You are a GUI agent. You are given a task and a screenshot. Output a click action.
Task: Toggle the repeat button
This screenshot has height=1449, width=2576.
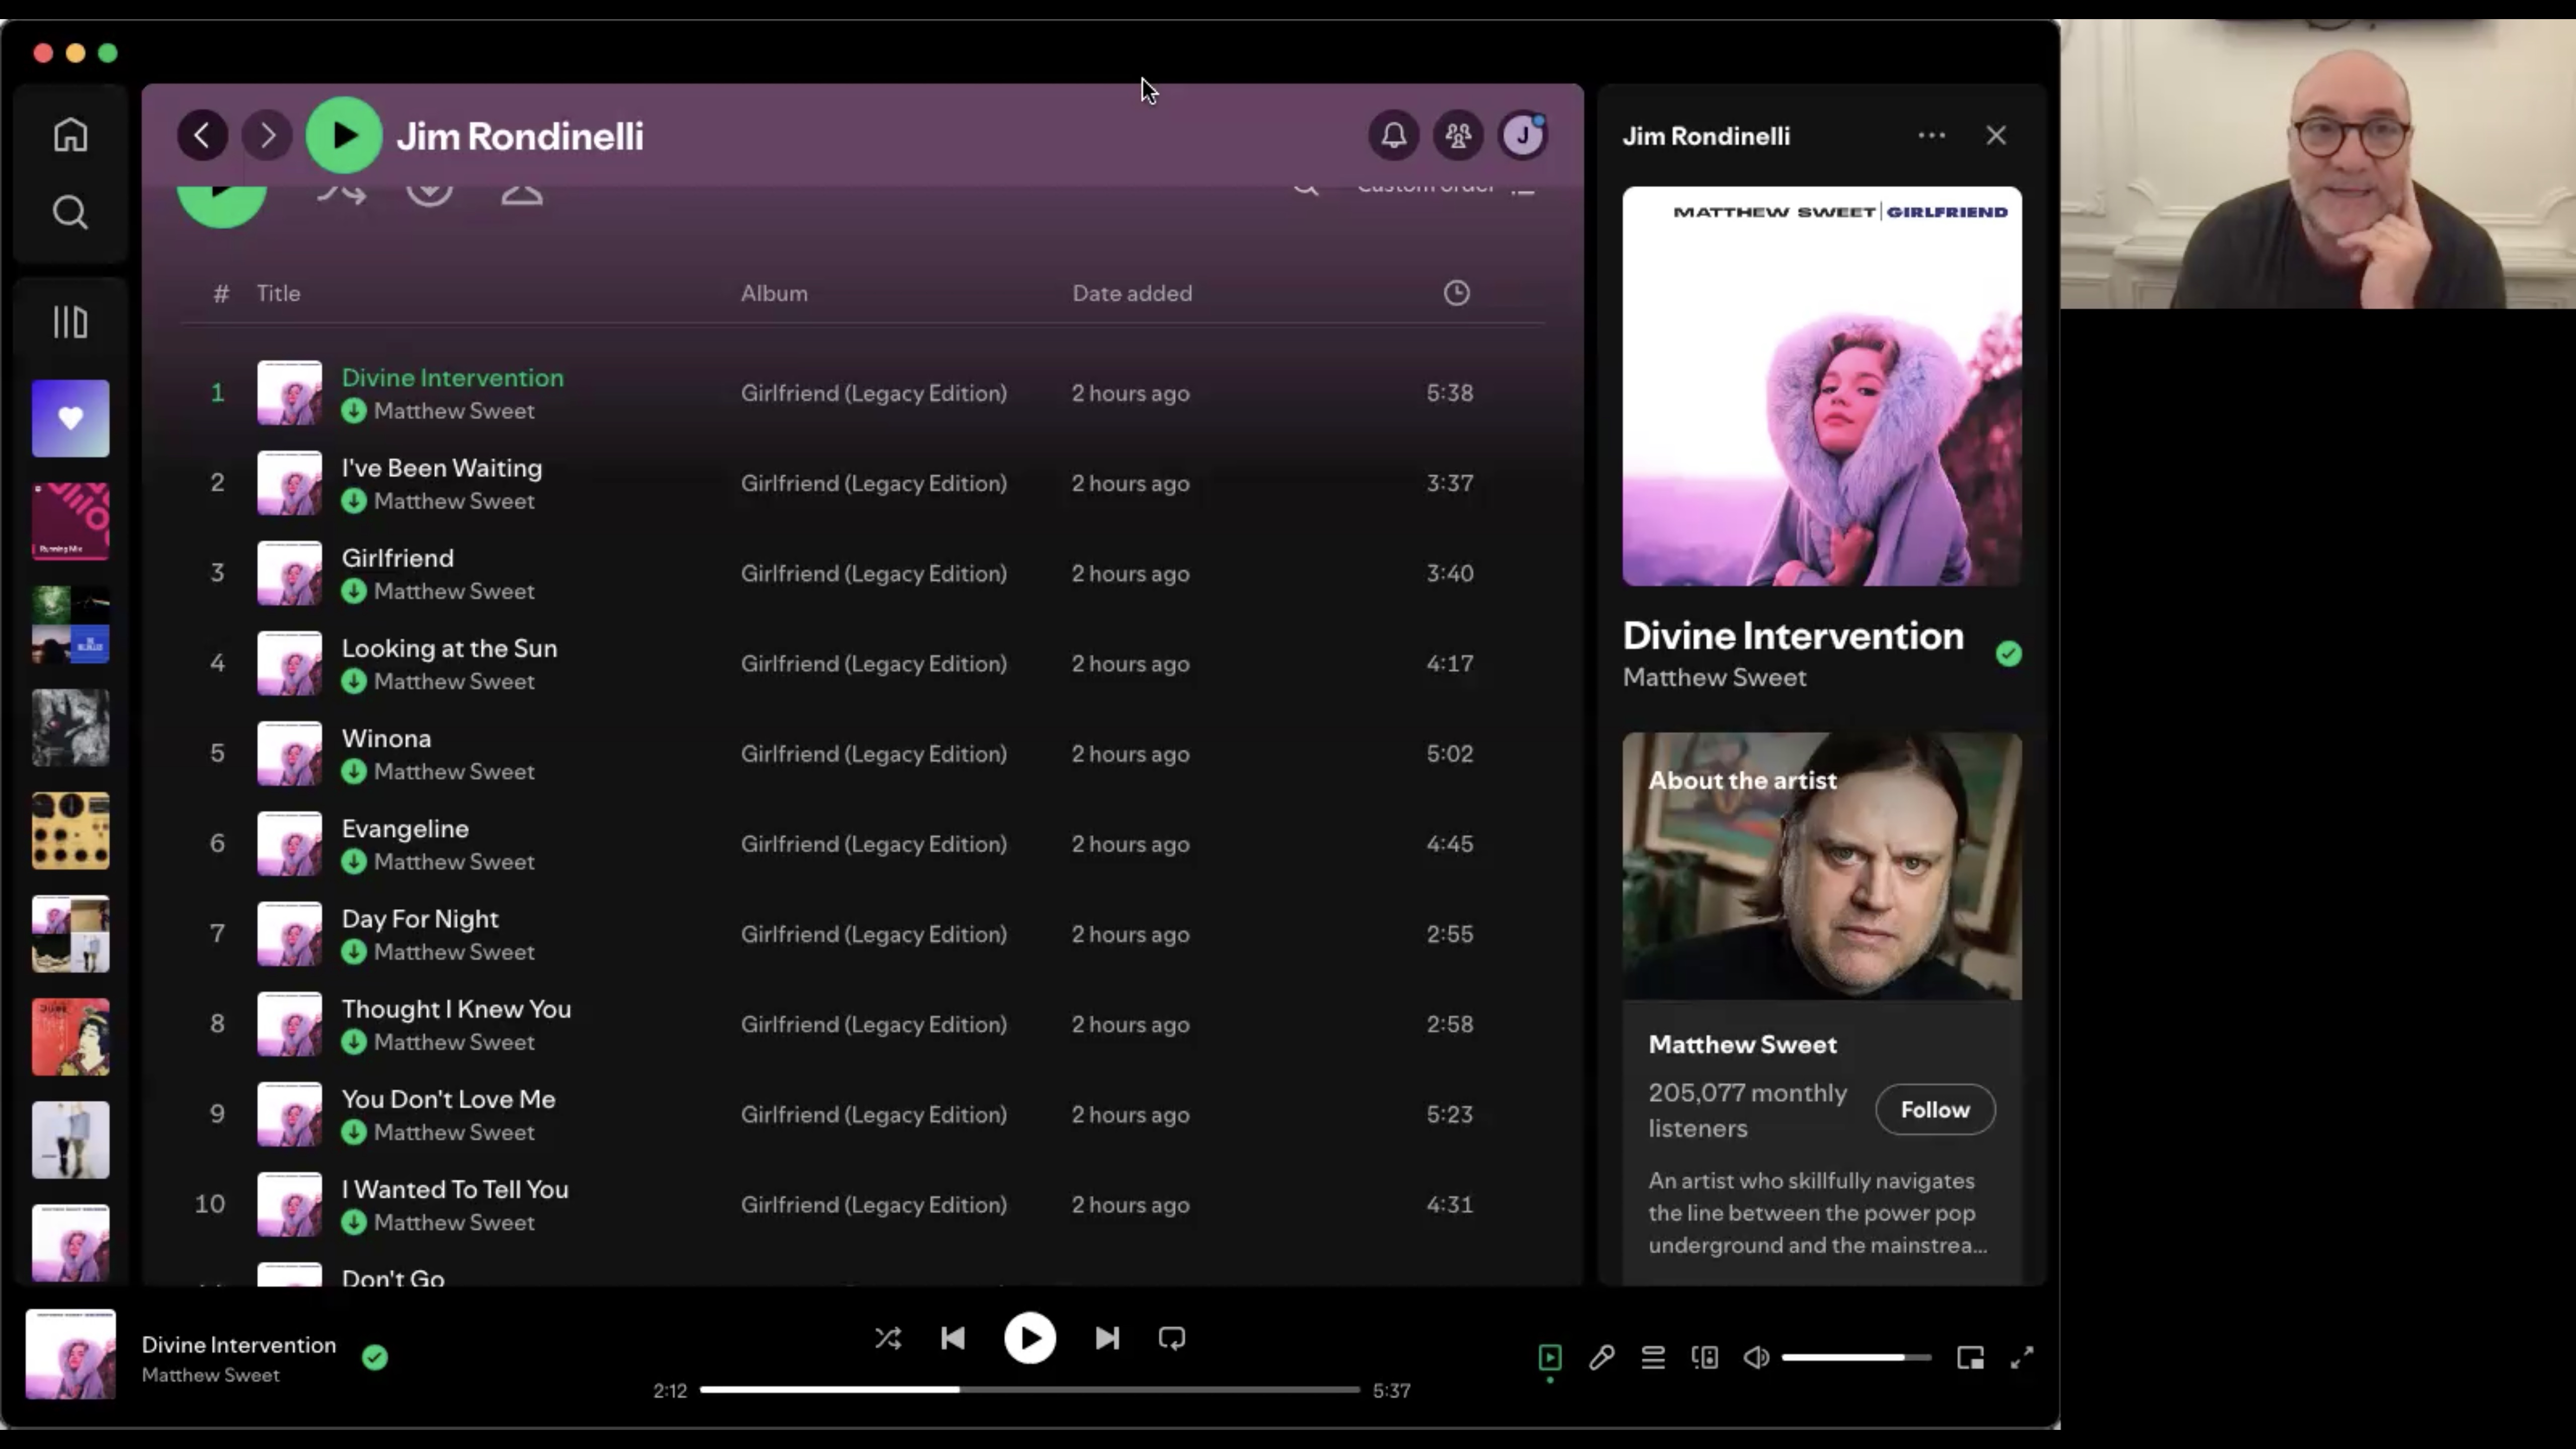(1171, 1338)
